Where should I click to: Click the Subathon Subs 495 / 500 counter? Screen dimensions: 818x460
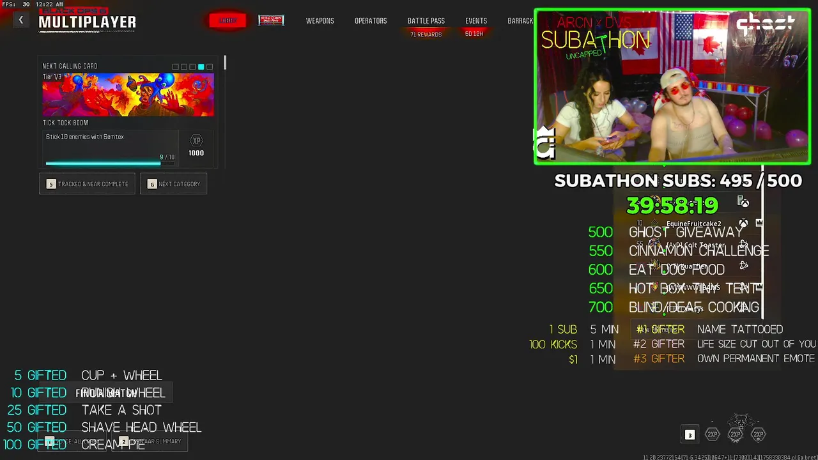coord(678,181)
